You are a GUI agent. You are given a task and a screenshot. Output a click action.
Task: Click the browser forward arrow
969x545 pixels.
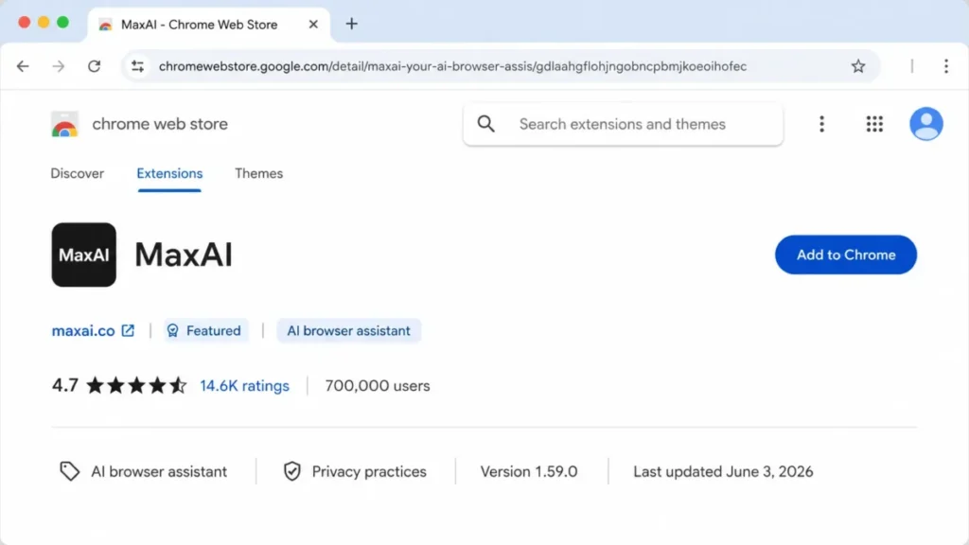(x=58, y=66)
